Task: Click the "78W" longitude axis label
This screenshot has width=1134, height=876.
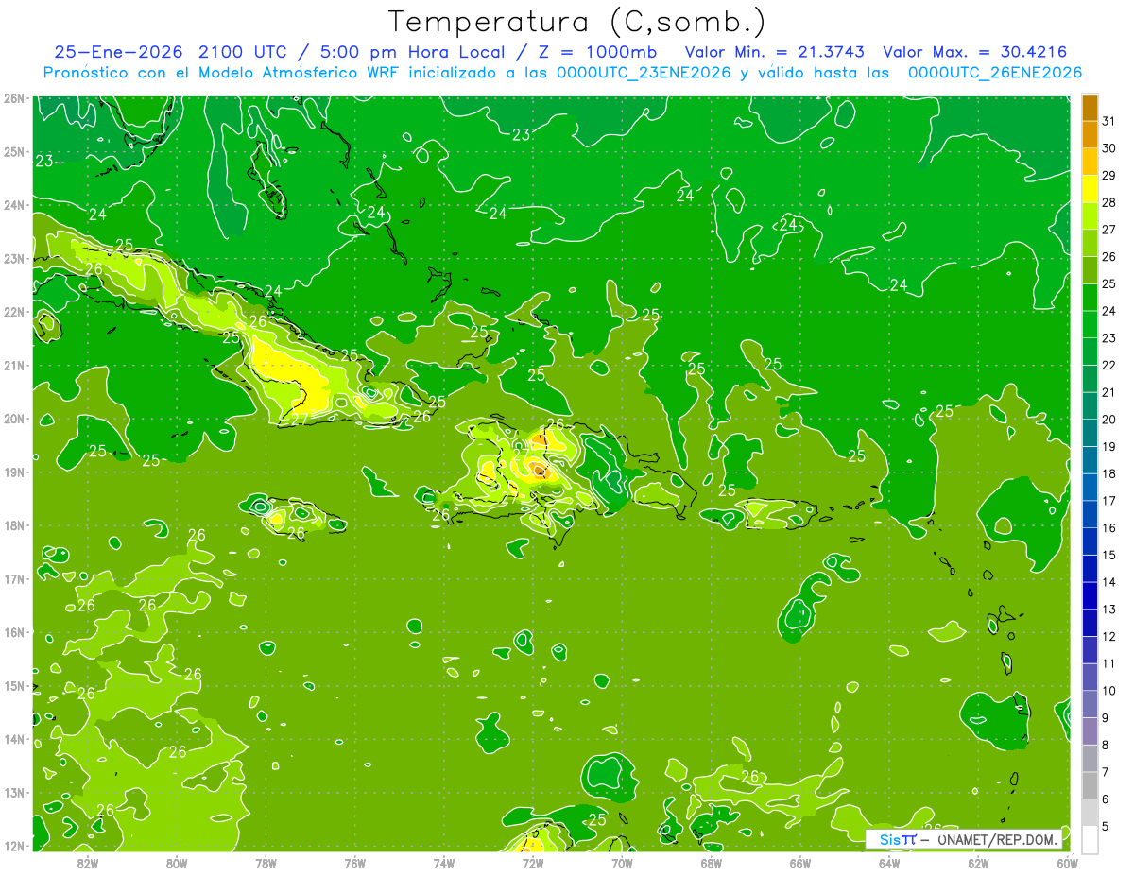Action: pos(266,862)
